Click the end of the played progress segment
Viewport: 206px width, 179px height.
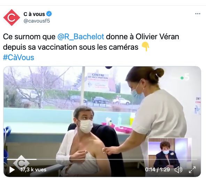coord(37,159)
